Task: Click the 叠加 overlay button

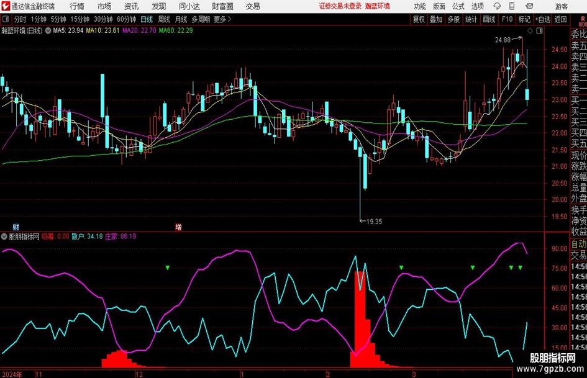Action: (436, 19)
